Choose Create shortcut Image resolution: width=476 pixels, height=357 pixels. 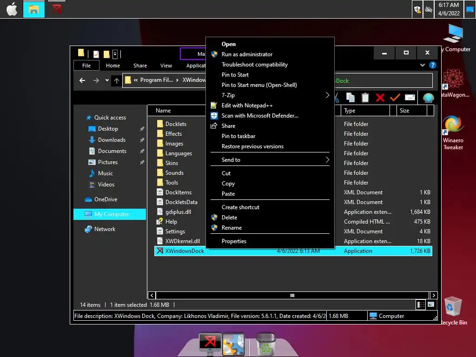240,207
